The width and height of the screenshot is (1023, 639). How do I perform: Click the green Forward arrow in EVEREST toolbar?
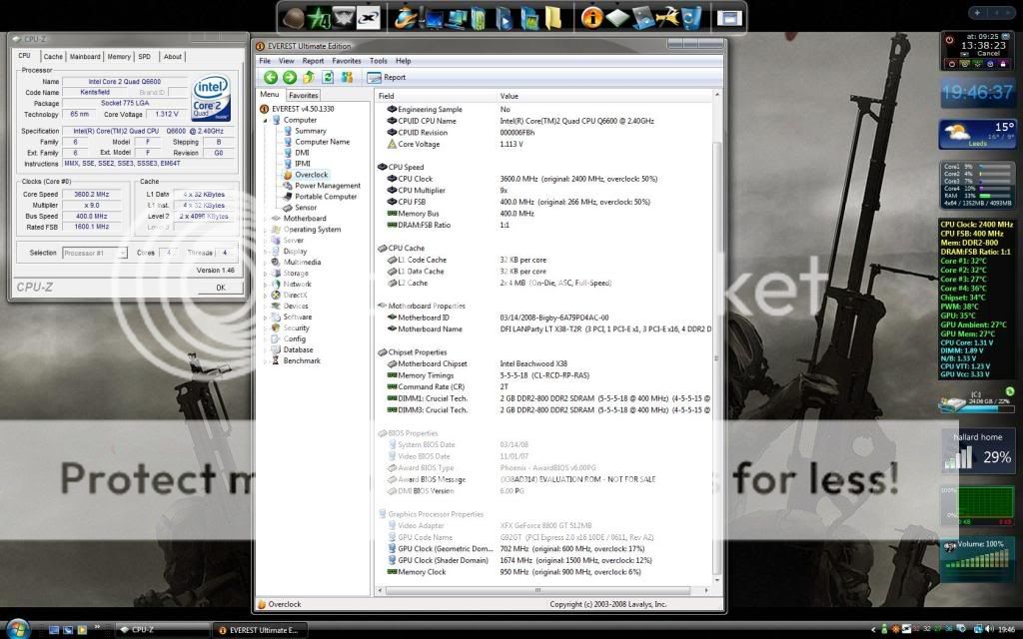[290, 78]
